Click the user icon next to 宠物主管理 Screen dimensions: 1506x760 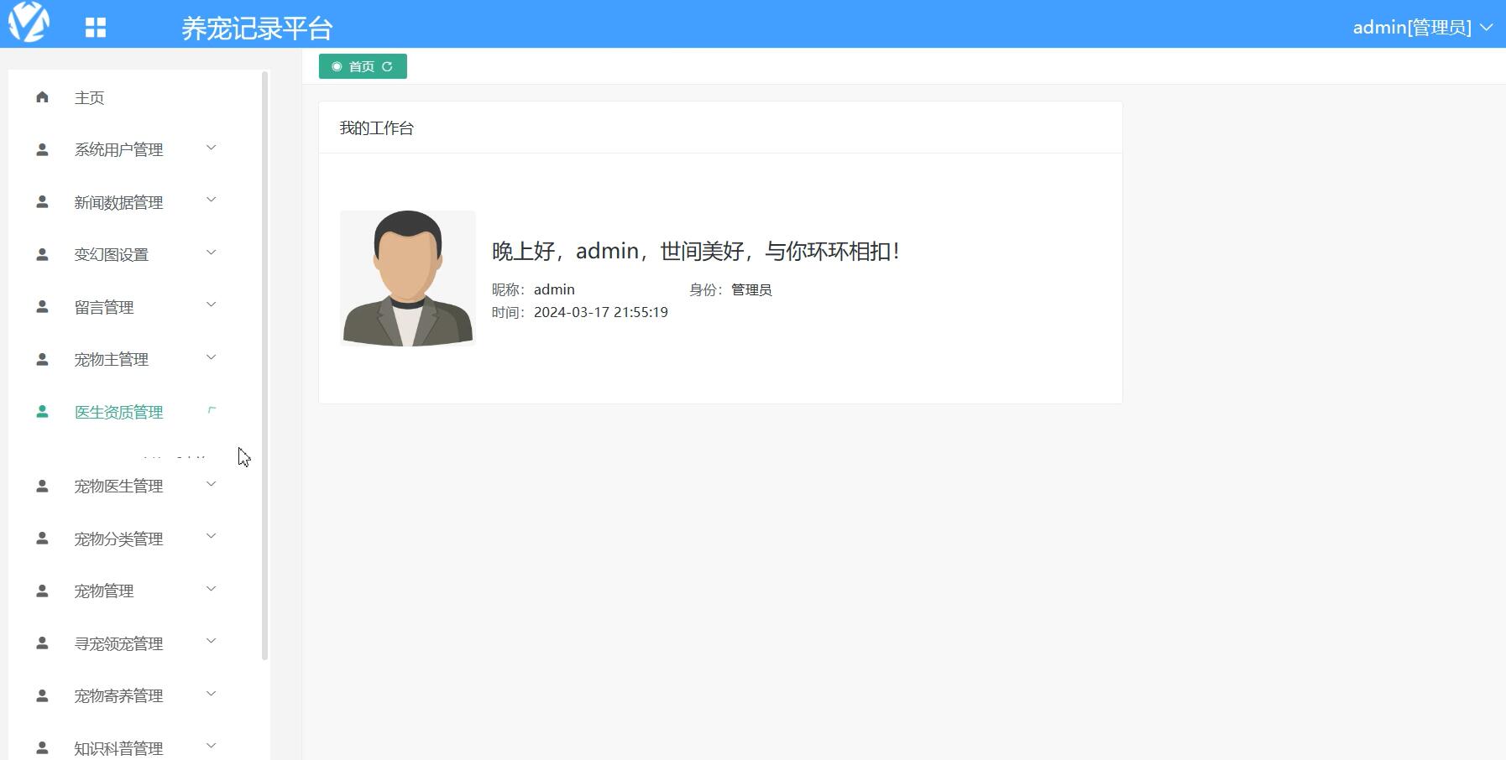coord(41,359)
